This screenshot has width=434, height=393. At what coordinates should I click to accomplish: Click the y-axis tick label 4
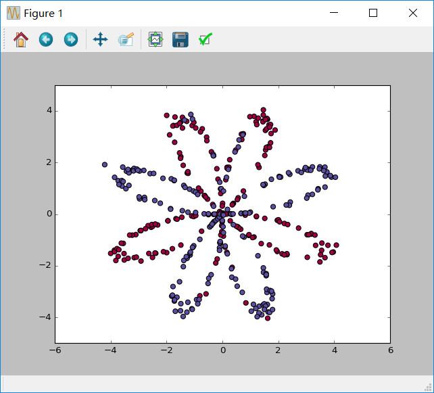point(47,111)
